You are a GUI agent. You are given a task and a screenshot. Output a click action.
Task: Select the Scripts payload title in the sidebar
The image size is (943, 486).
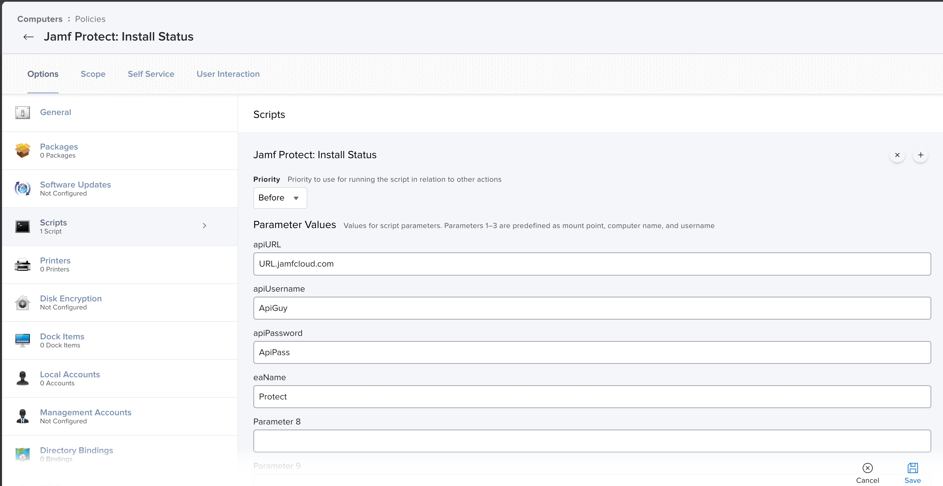54,223
